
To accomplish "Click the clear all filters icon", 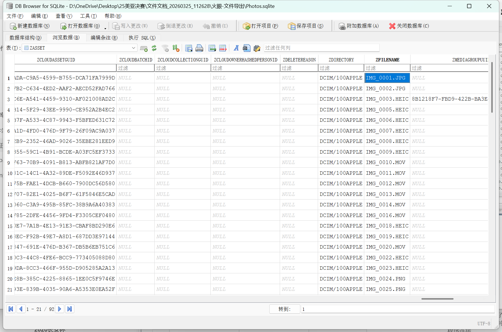I will click(x=165, y=48).
